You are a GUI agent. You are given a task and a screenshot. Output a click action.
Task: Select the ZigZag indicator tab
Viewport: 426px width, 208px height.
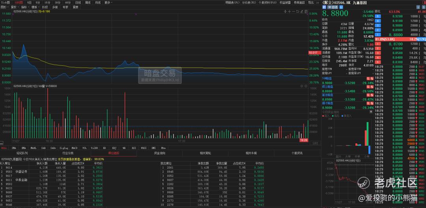click(x=64, y=148)
